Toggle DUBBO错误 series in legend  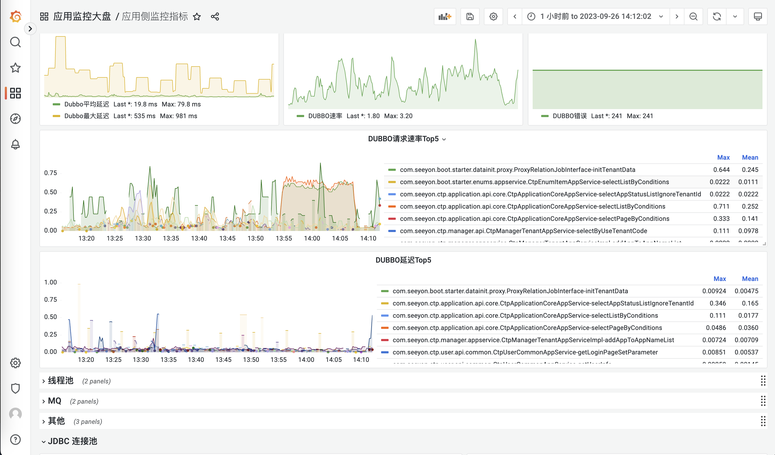coord(570,116)
